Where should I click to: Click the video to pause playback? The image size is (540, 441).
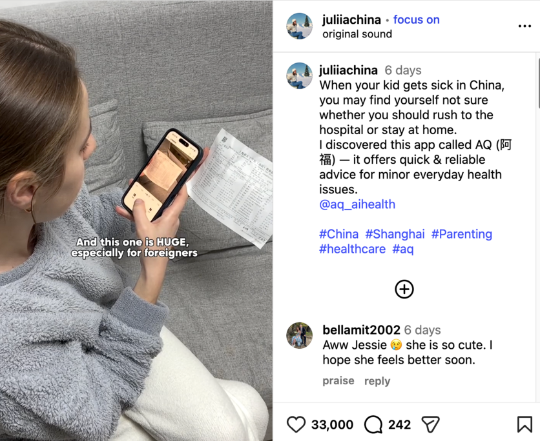(136, 220)
